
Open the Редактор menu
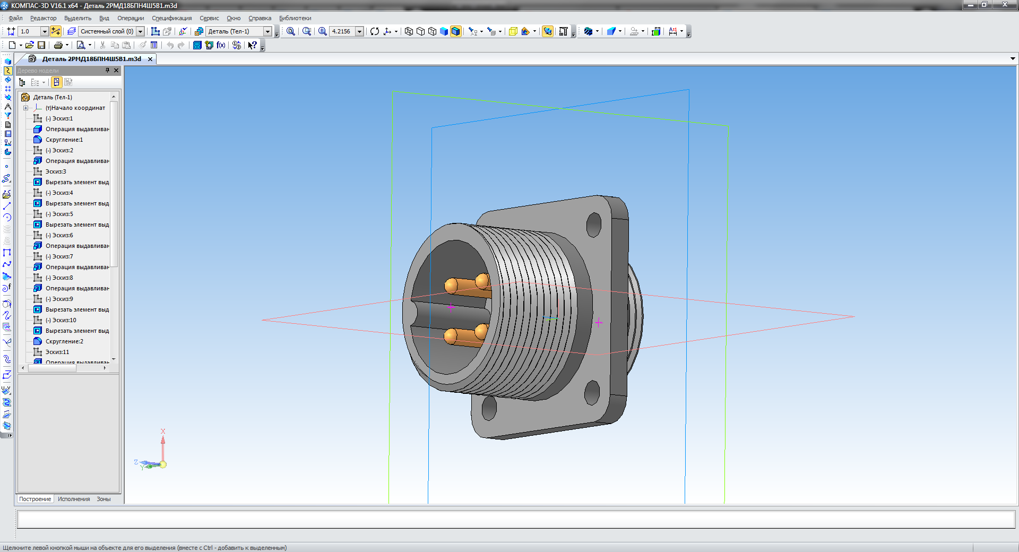pyautogui.click(x=43, y=18)
